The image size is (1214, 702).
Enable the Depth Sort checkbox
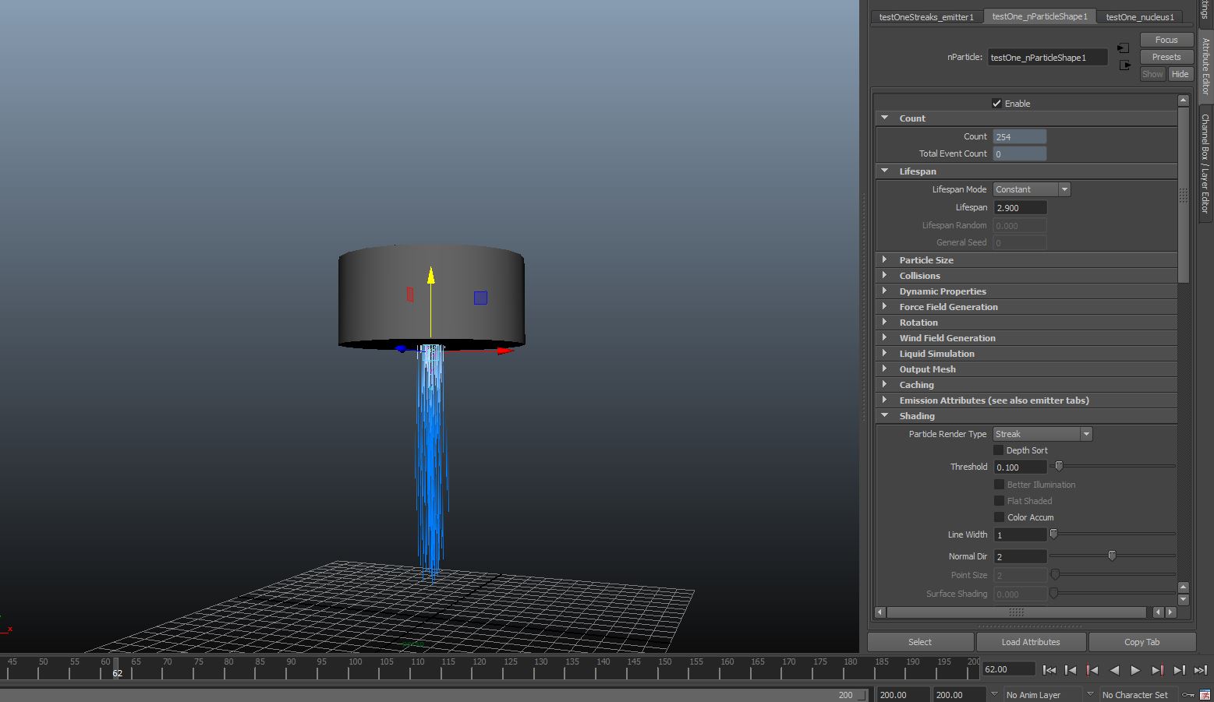point(999,450)
